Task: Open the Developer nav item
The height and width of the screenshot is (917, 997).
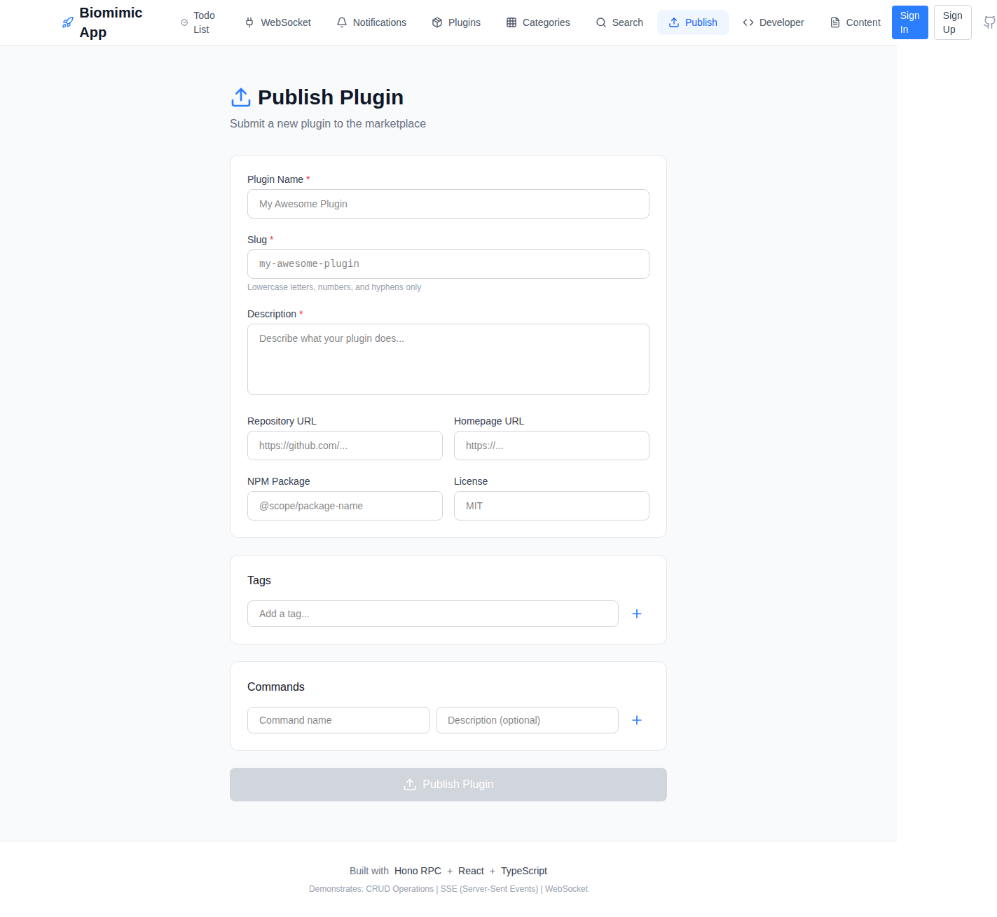Action: click(x=773, y=22)
